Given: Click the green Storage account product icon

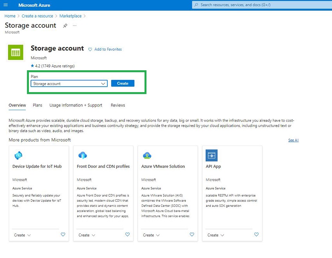Looking at the screenshot, I should coord(16,52).
